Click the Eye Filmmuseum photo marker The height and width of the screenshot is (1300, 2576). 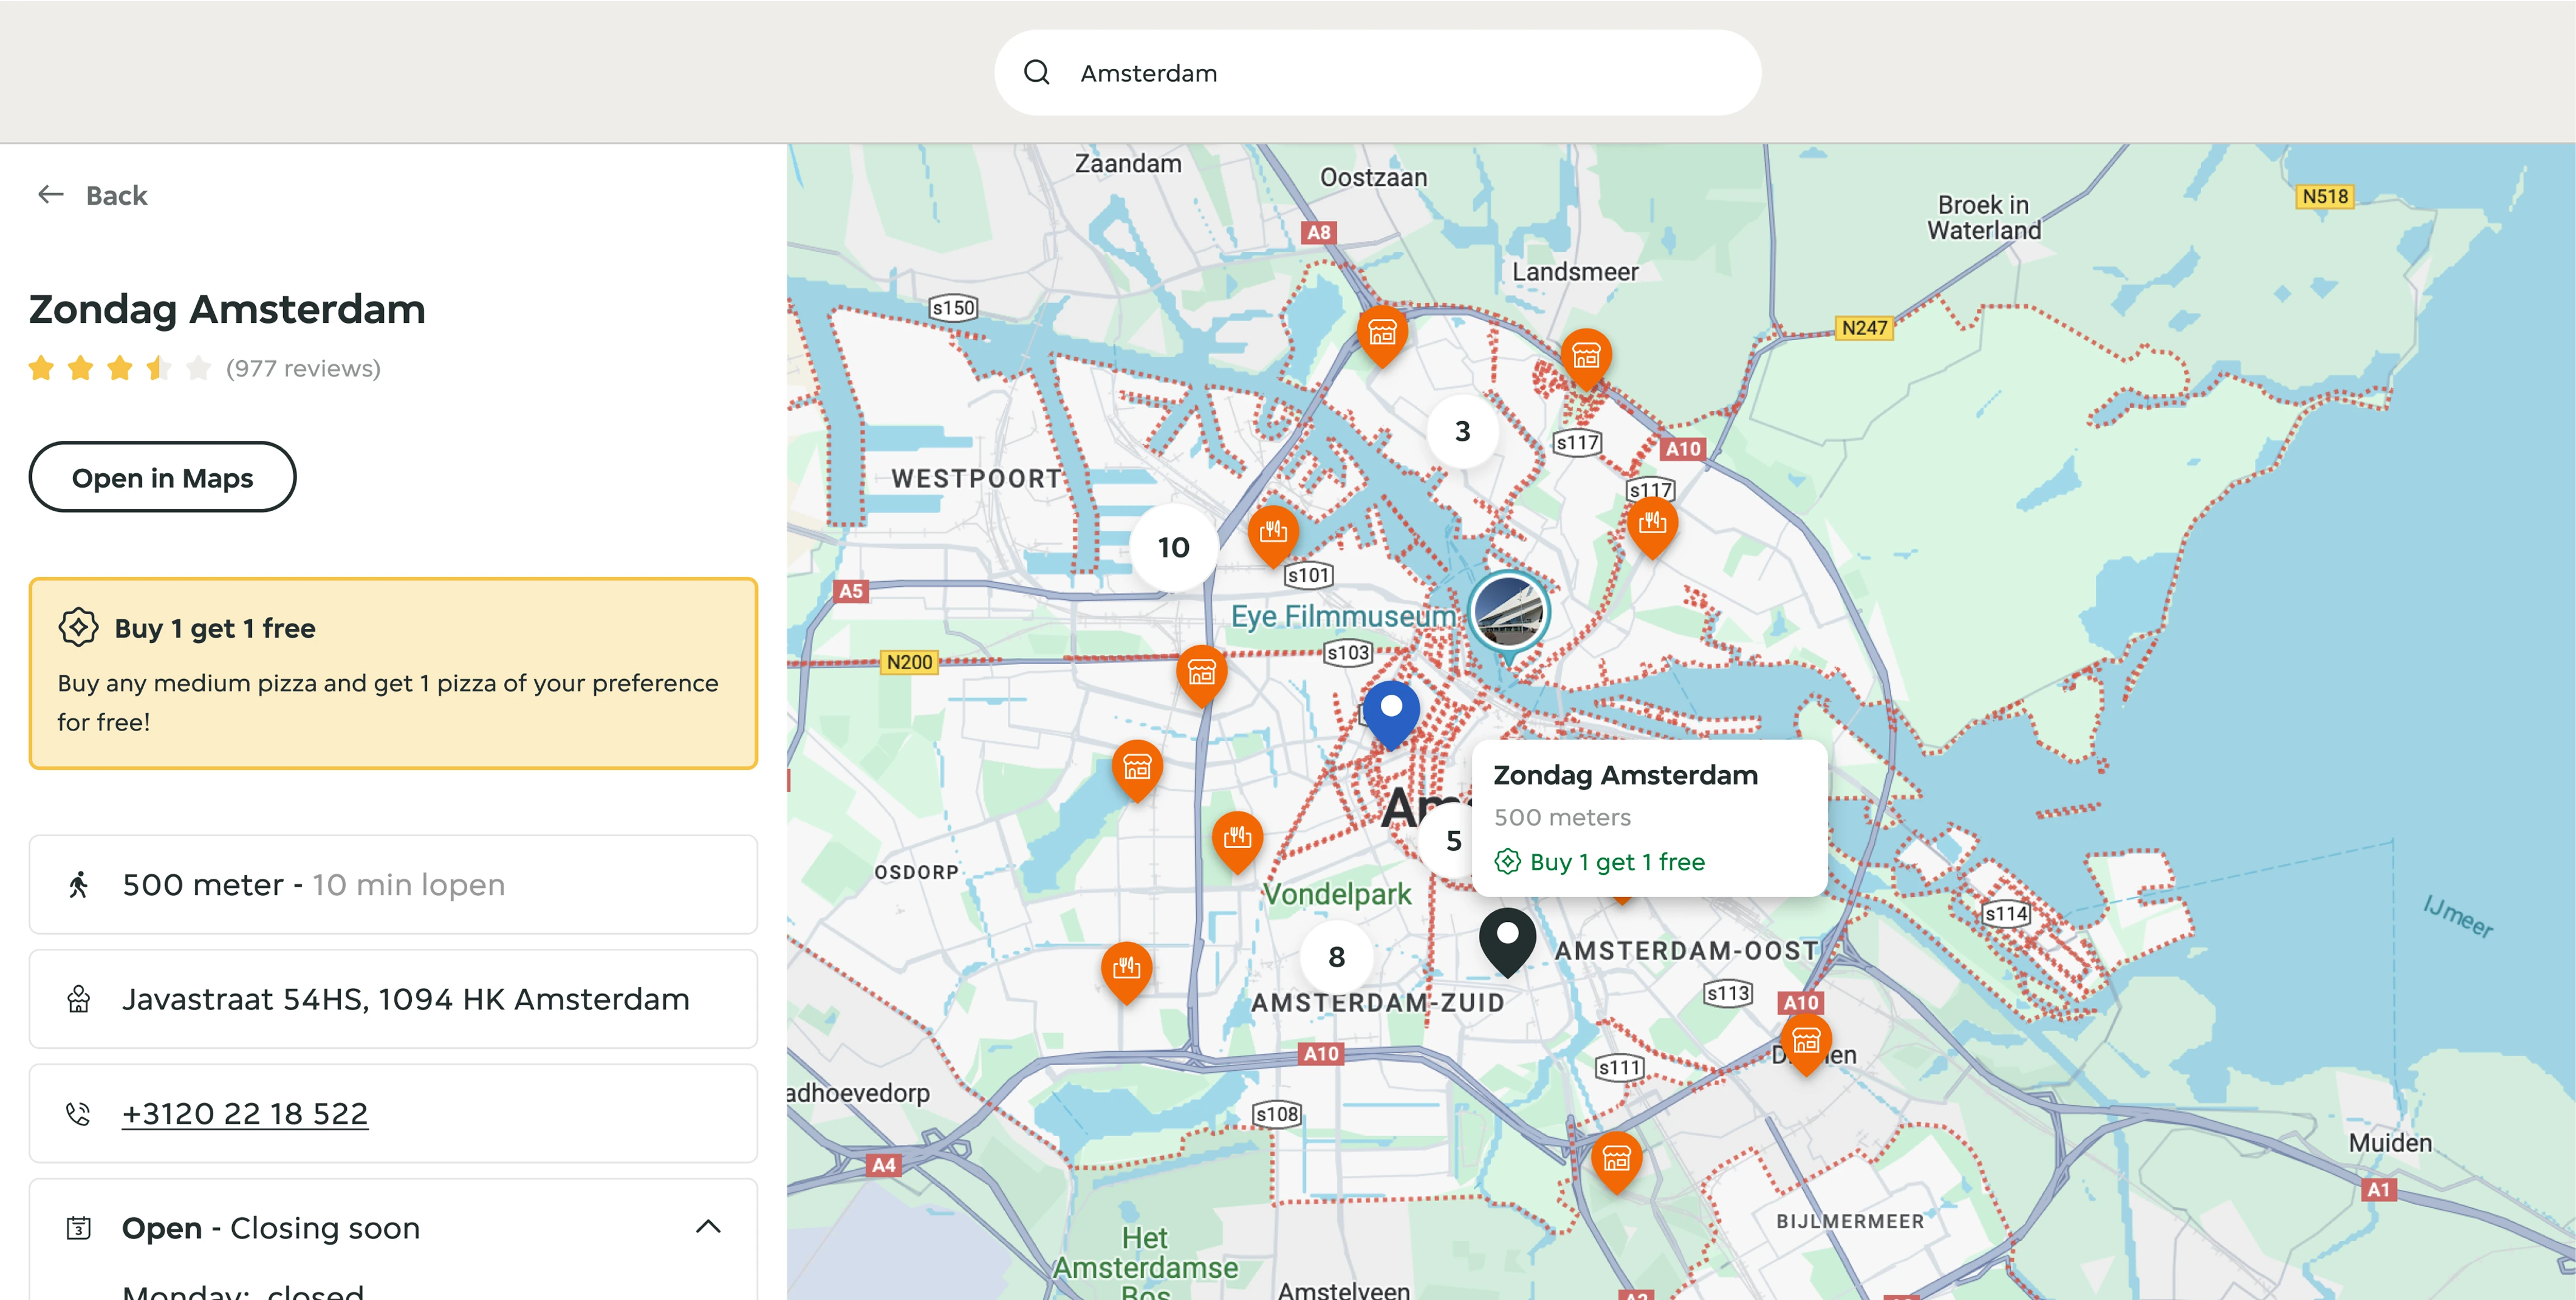point(1508,612)
